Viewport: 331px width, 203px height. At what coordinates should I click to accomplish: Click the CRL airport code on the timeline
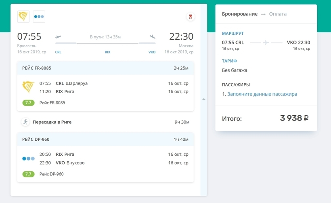[x=58, y=52]
